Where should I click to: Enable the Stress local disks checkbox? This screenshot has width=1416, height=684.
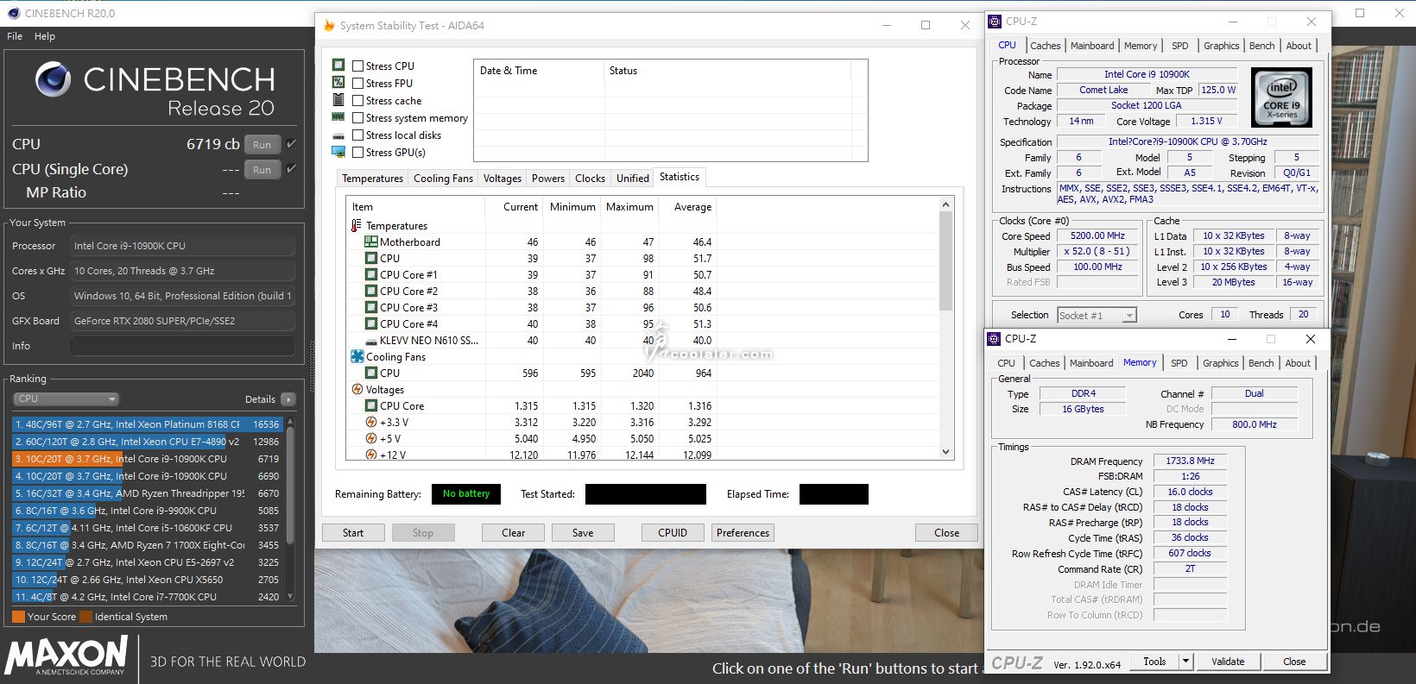pos(357,135)
